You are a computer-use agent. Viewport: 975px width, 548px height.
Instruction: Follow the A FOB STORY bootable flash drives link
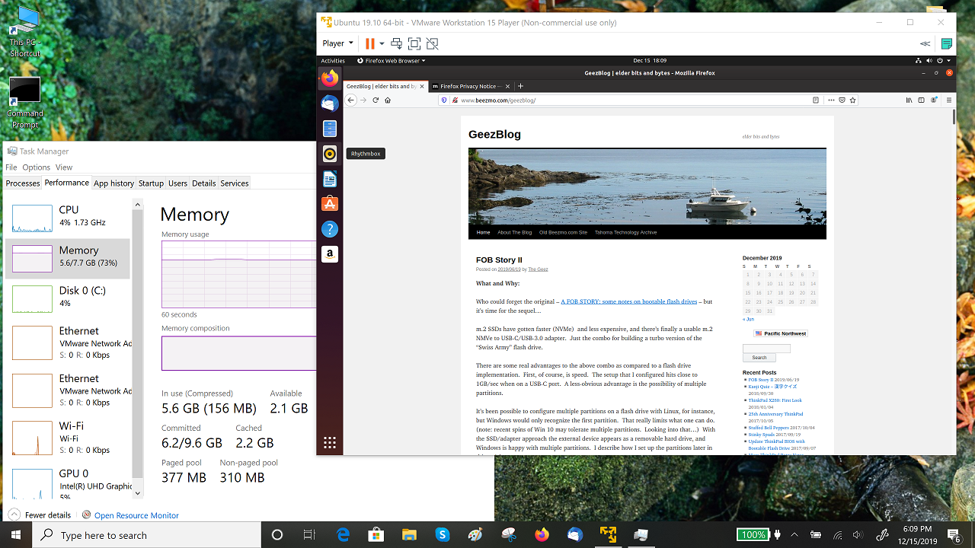click(x=629, y=301)
